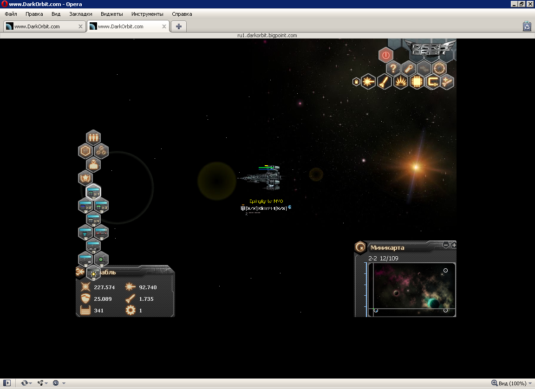Close the second DarkOrbit tab
Screen dimensions: 535x389
click(x=164, y=26)
